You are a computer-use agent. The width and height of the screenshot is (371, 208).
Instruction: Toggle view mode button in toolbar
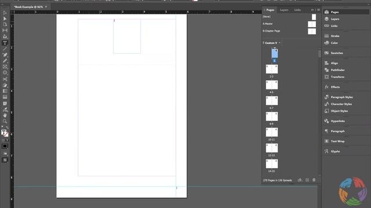5,153
